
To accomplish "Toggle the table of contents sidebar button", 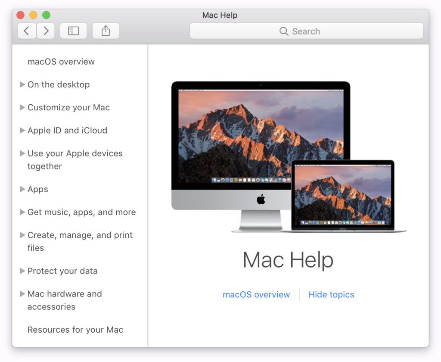I will (74, 31).
